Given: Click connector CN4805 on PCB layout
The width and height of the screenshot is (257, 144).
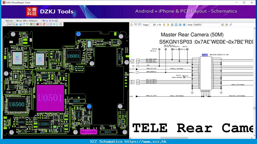Looking at the screenshot, I should [77, 101].
